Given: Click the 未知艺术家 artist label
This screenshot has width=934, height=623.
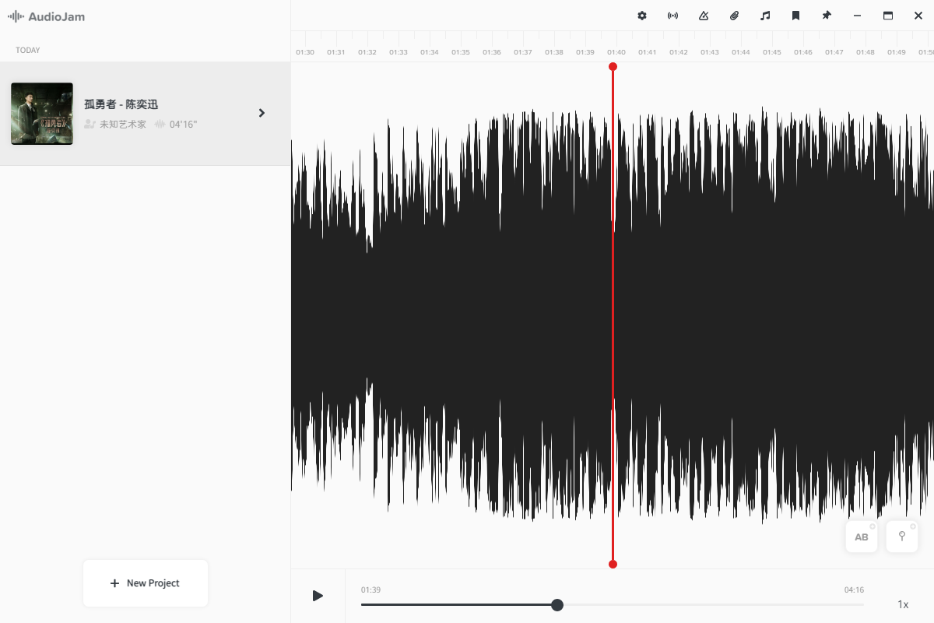Looking at the screenshot, I should [x=123, y=125].
